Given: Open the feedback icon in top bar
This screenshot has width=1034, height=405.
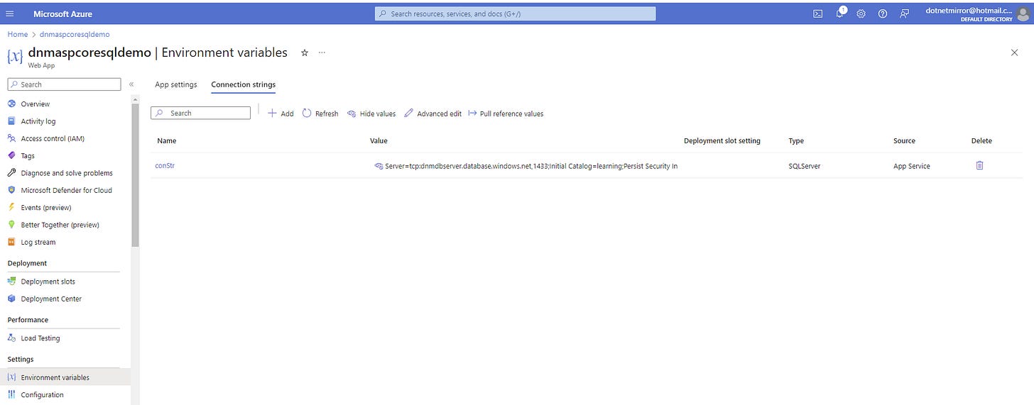Looking at the screenshot, I should pos(904,13).
